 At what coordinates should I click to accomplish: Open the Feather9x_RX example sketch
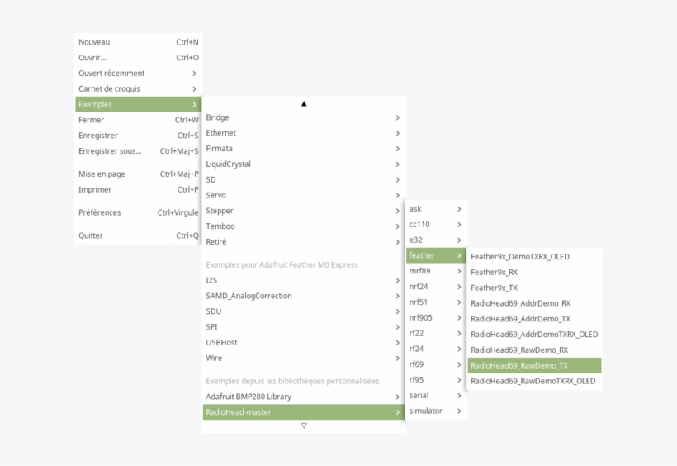(494, 272)
